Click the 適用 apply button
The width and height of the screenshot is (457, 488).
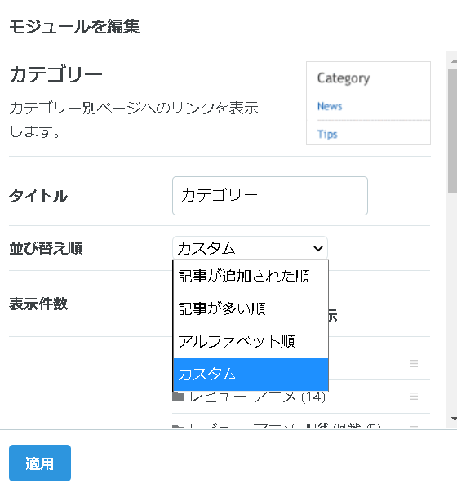click(x=40, y=463)
